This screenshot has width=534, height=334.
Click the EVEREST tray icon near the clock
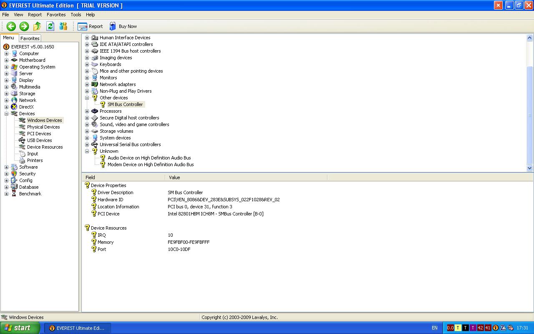(496, 328)
